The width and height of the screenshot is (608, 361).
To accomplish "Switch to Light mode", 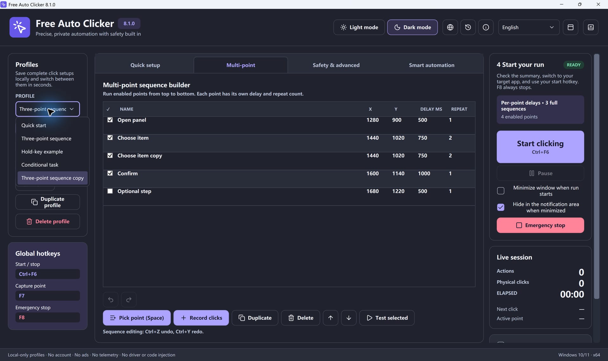I will pos(359,27).
